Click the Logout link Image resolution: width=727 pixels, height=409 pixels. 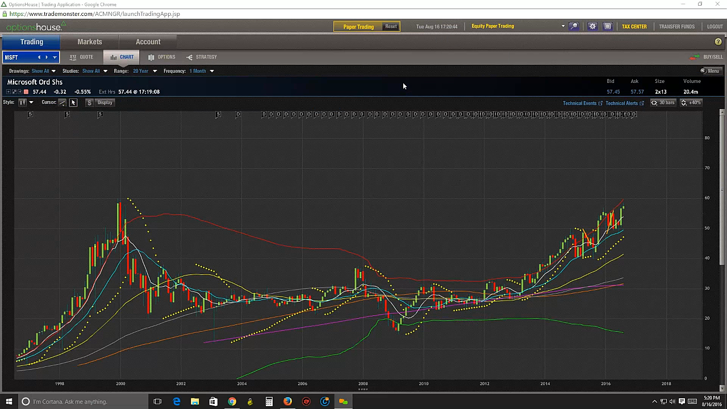click(715, 27)
